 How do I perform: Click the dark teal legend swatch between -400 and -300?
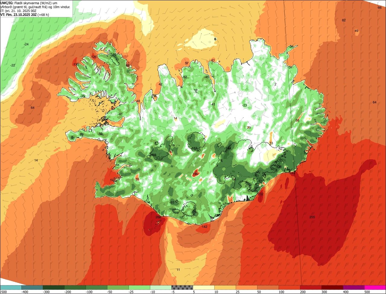[32, 287]
